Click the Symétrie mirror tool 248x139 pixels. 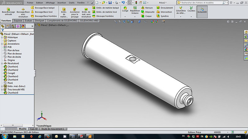tap(164, 16)
